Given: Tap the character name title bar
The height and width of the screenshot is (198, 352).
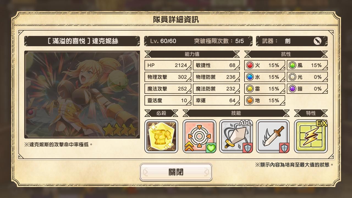Looking at the screenshot, I should (82, 41).
